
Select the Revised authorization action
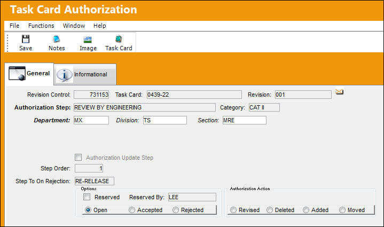coord(233,210)
